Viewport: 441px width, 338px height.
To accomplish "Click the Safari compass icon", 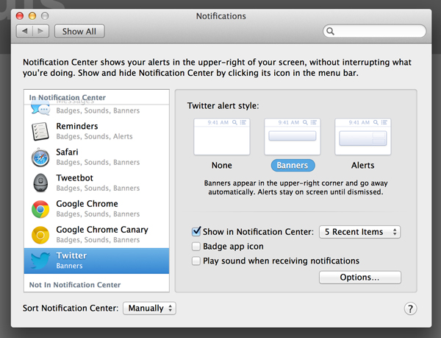I will (x=40, y=157).
